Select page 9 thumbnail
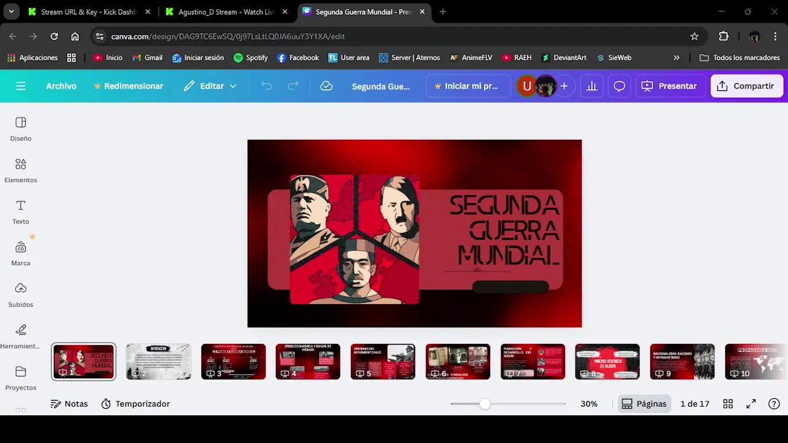Screen dimensions: 788x443 coord(683,361)
